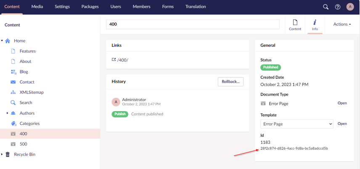Expand the Recycle Bin node
The image size is (360, 169).
click(x=2, y=154)
